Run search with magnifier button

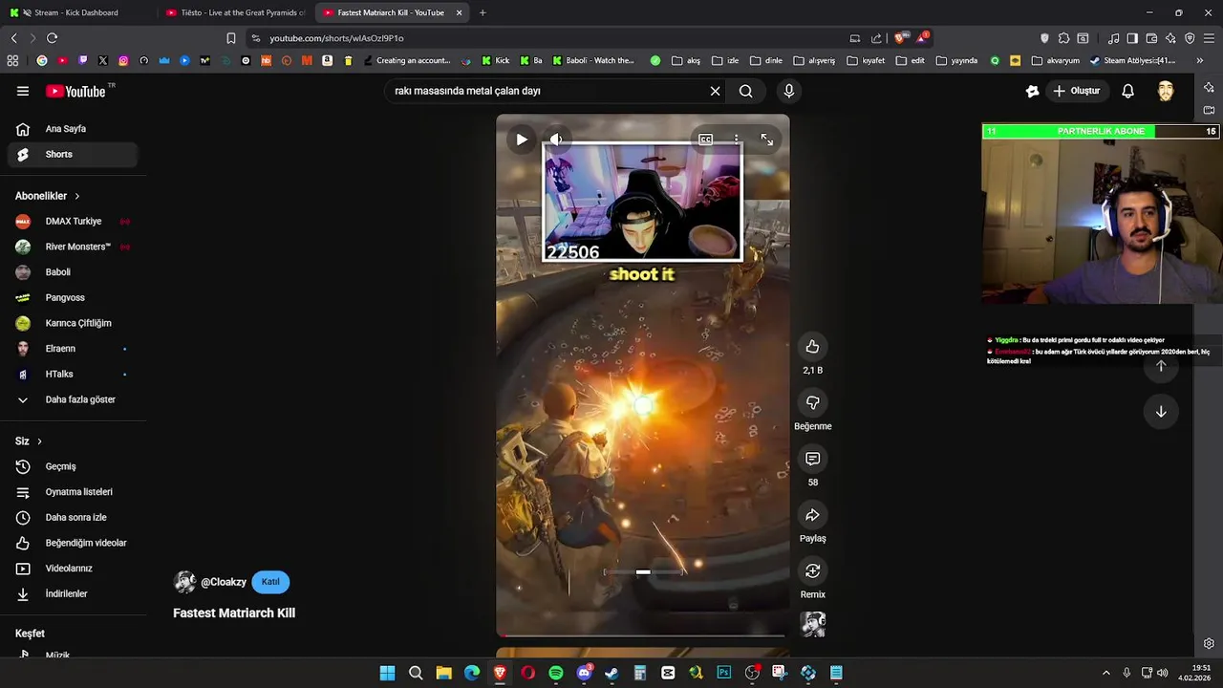click(745, 91)
